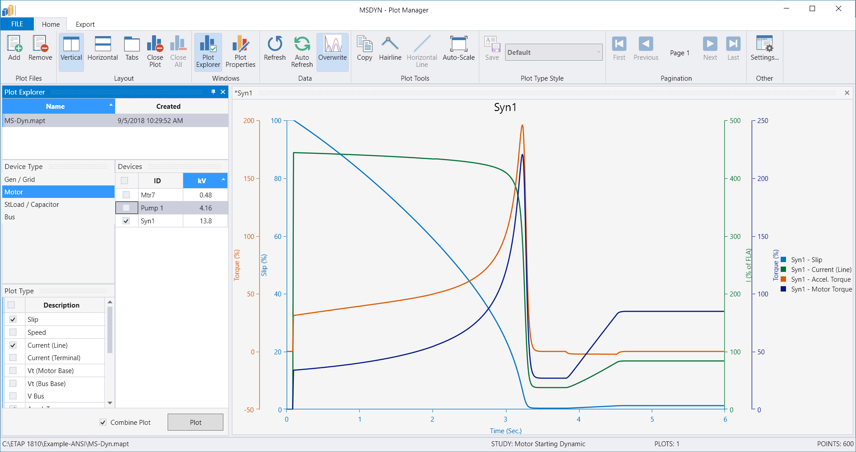Enable the Speed plot type checkbox
The width and height of the screenshot is (856, 452).
tap(12, 332)
